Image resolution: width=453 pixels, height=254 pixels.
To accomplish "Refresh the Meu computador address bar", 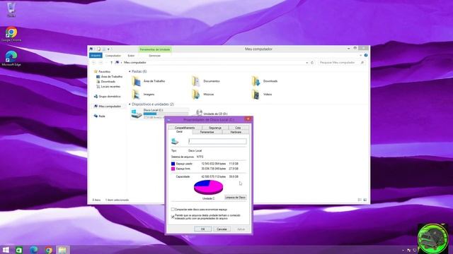I will 312,63.
